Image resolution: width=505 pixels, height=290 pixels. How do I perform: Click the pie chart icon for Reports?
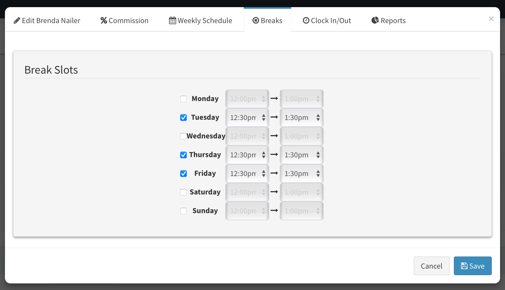(375, 20)
